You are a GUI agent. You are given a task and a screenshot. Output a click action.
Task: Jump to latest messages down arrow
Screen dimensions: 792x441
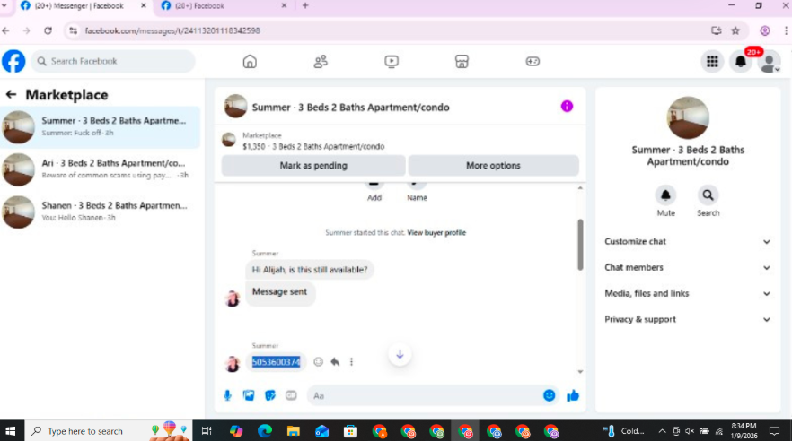(400, 354)
